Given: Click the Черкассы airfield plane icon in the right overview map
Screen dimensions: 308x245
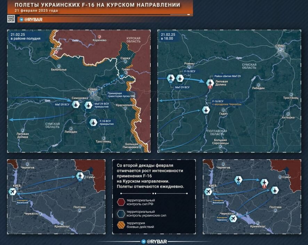Looking at the screenshot, I should [x=233, y=218].
